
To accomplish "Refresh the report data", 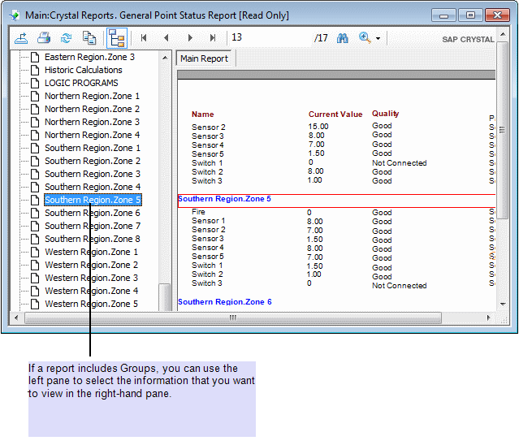I will pyautogui.click(x=67, y=38).
